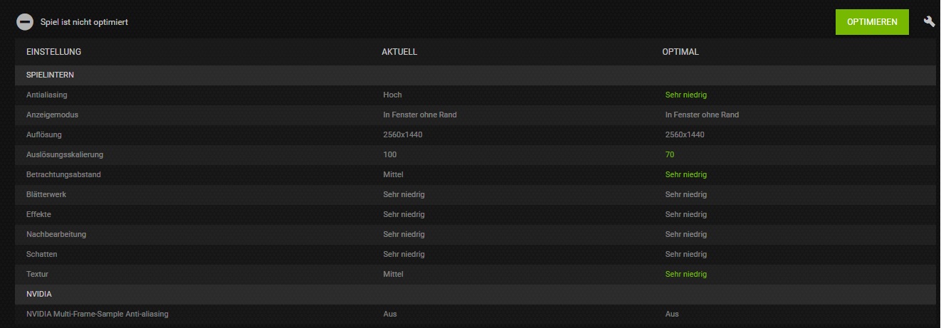Collapse the settings list via minus icon

click(25, 22)
